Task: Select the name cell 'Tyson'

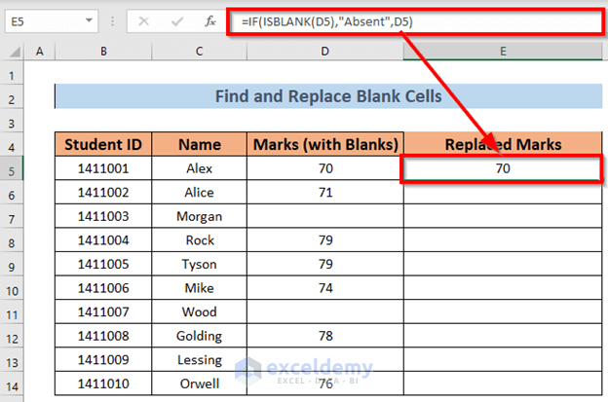Action: (200, 264)
